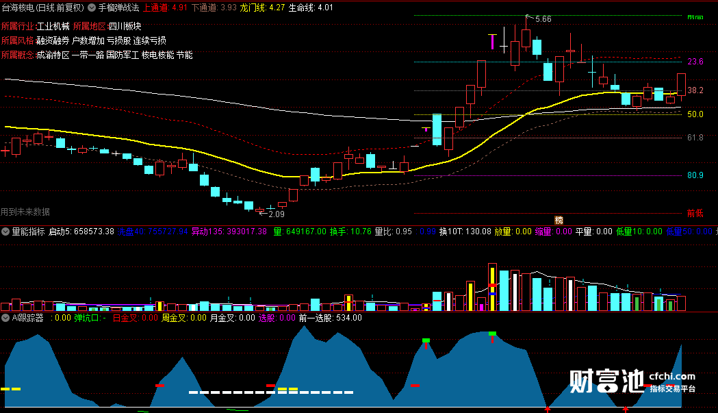Click the 38.2 Fibonacci level label
The image size is (718, 413).
(695, 90)
